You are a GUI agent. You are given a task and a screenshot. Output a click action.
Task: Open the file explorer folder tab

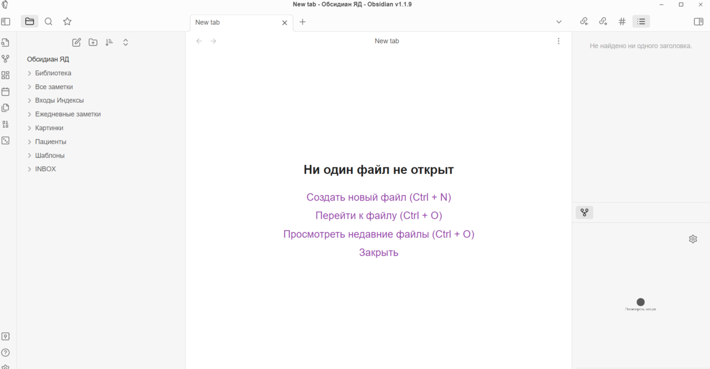pyautogui.click(x=30, y=22)
